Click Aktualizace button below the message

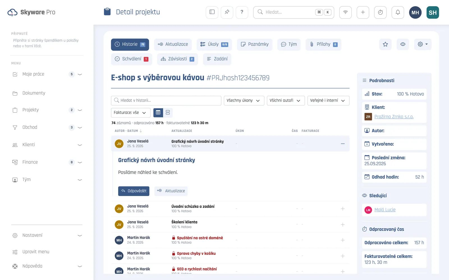point(171,191)
